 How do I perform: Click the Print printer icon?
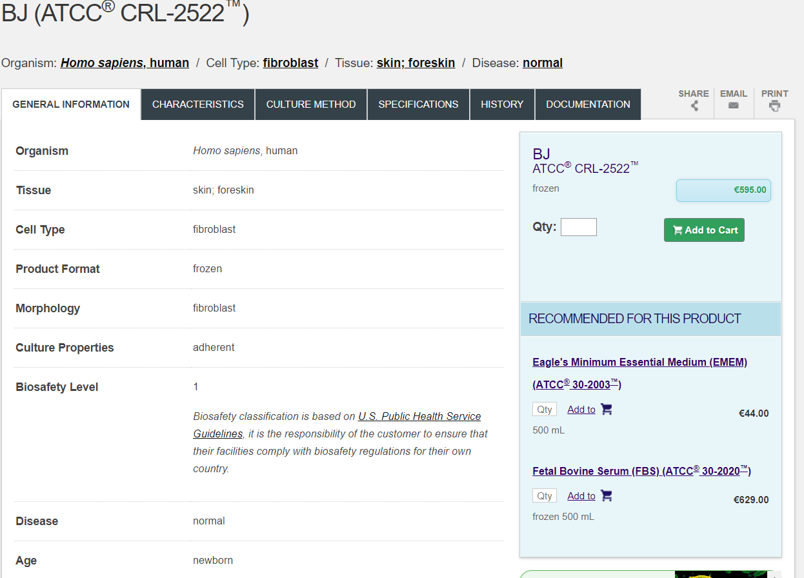[x=774, y=106]
